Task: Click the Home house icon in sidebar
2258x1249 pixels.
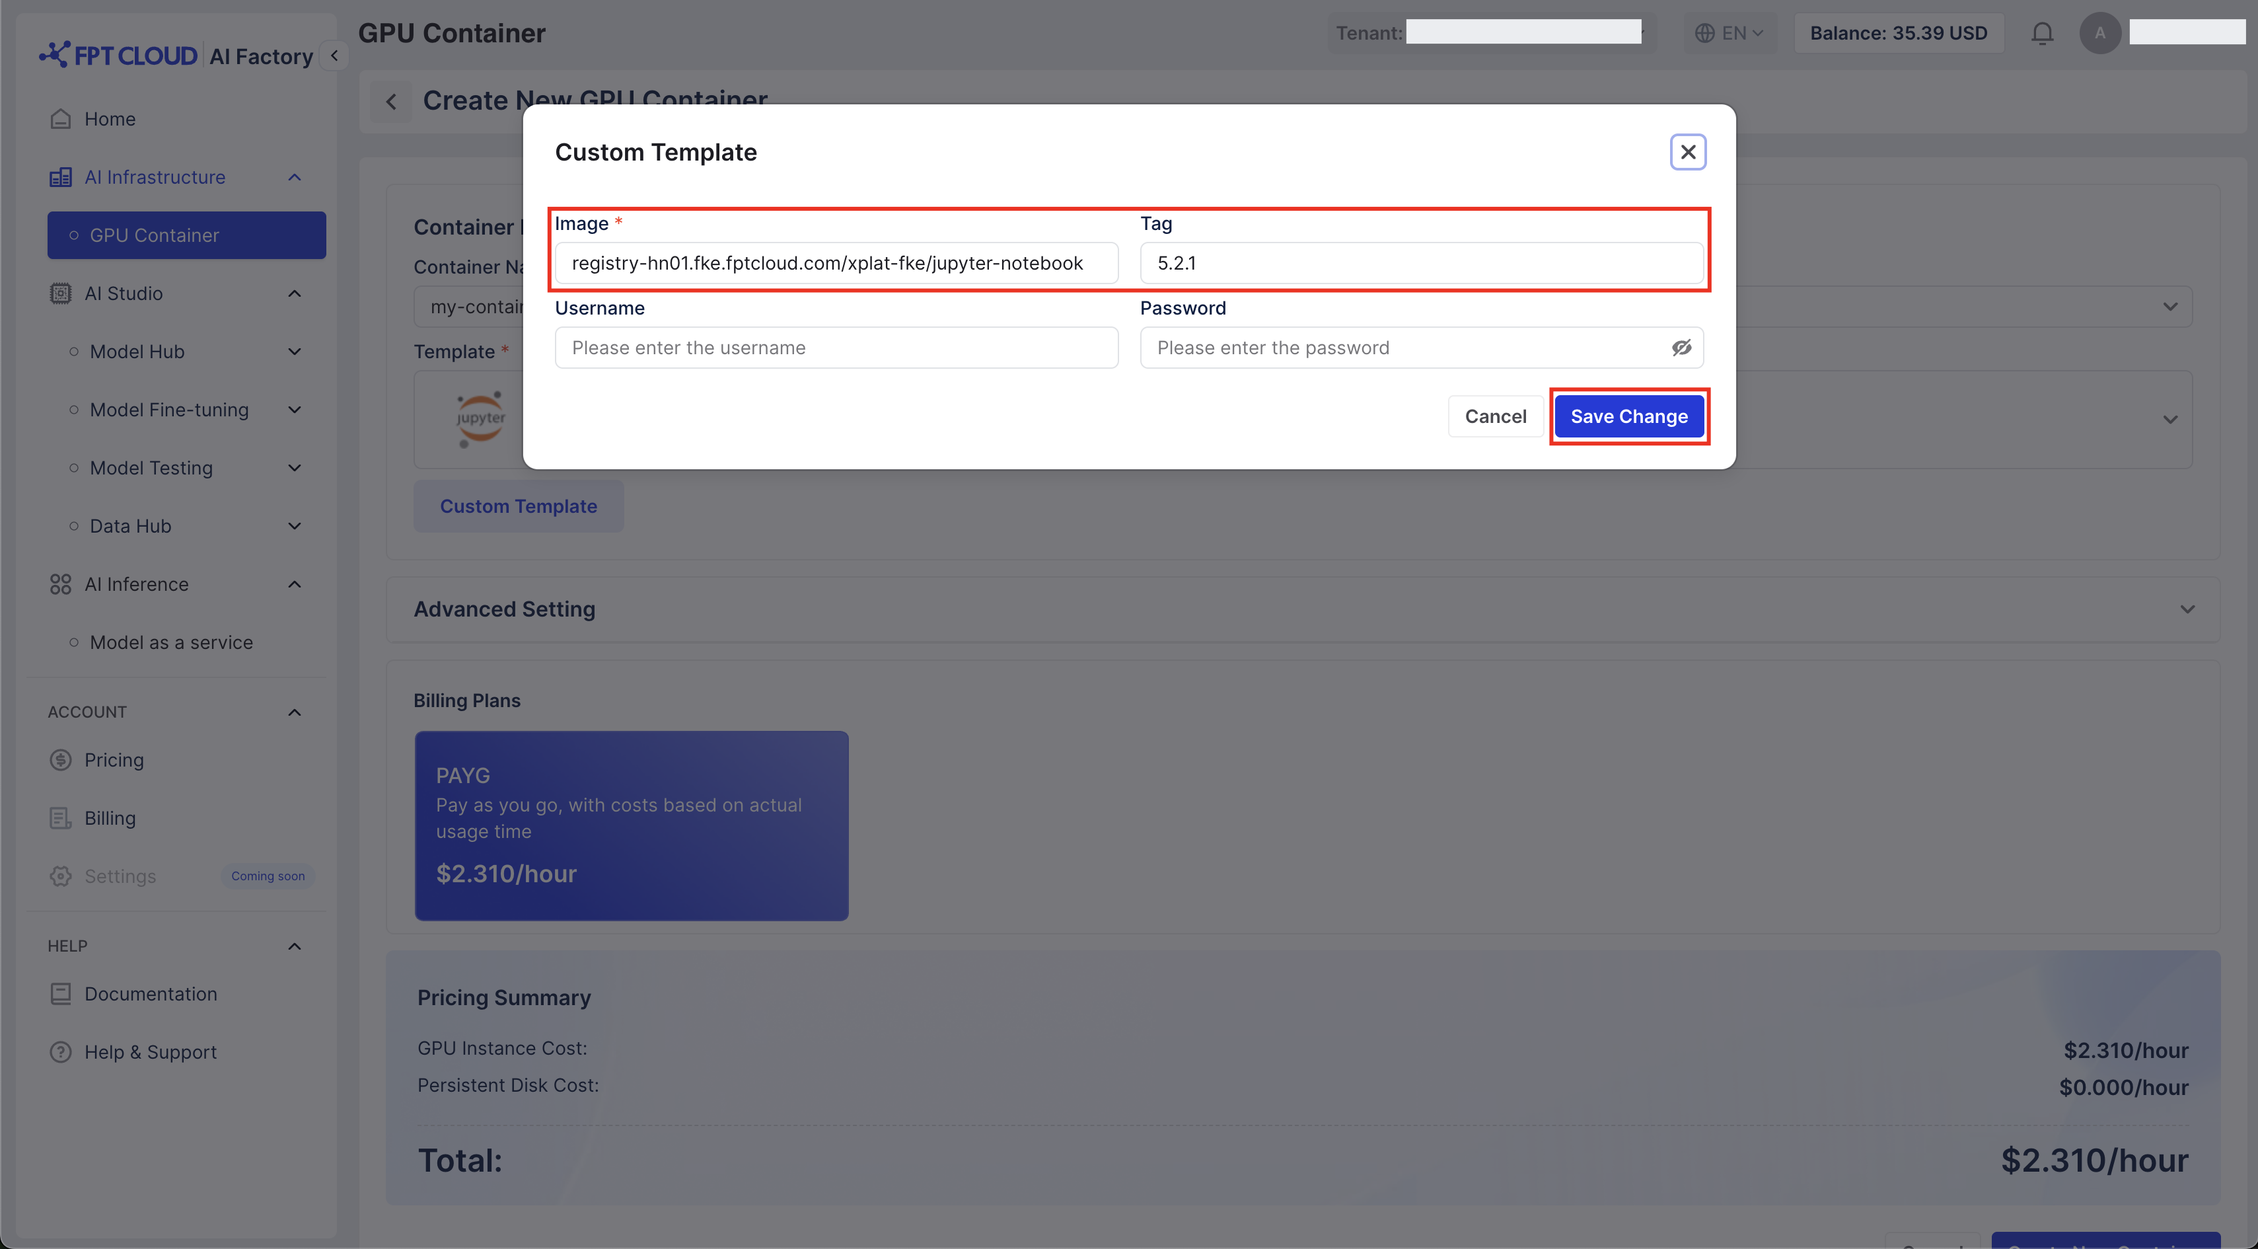Action: [x=61, y=118]
